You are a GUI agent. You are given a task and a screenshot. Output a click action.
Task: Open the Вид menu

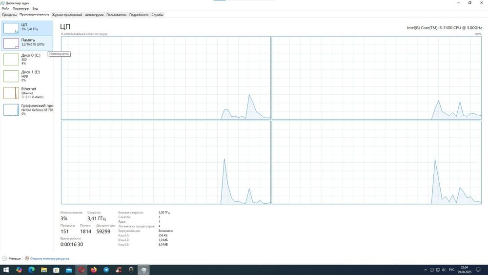pyautogui.click(x=35, y=8)
